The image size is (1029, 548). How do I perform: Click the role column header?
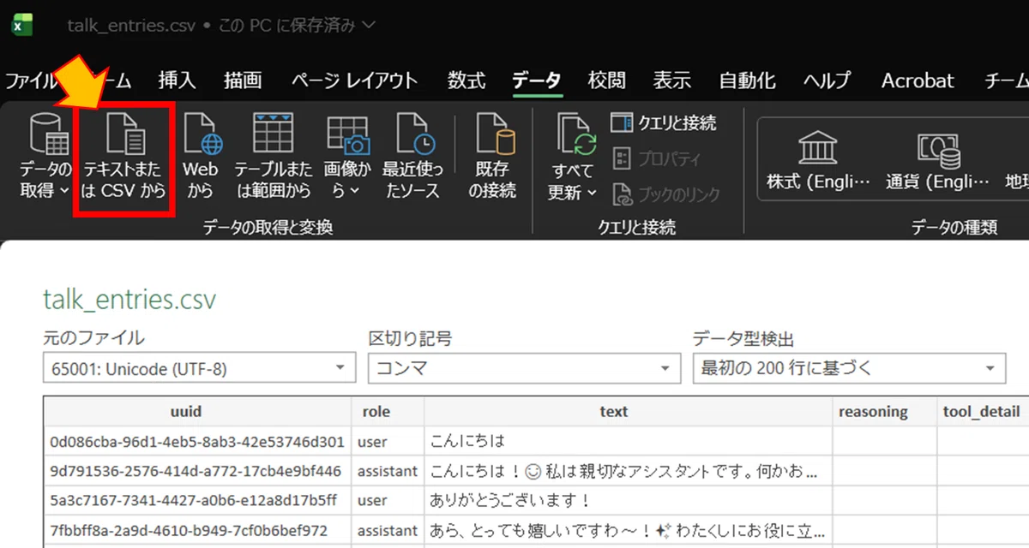tap(388, 412)
